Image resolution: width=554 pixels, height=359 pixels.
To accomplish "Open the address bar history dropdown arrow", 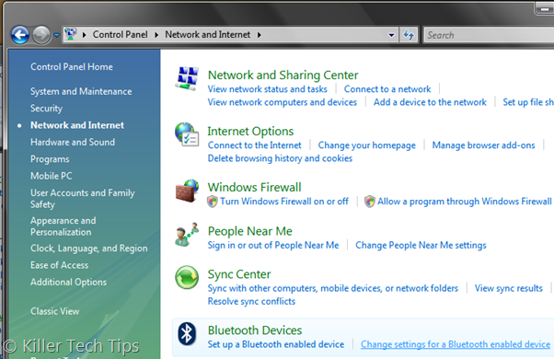I will pos(391,35).
